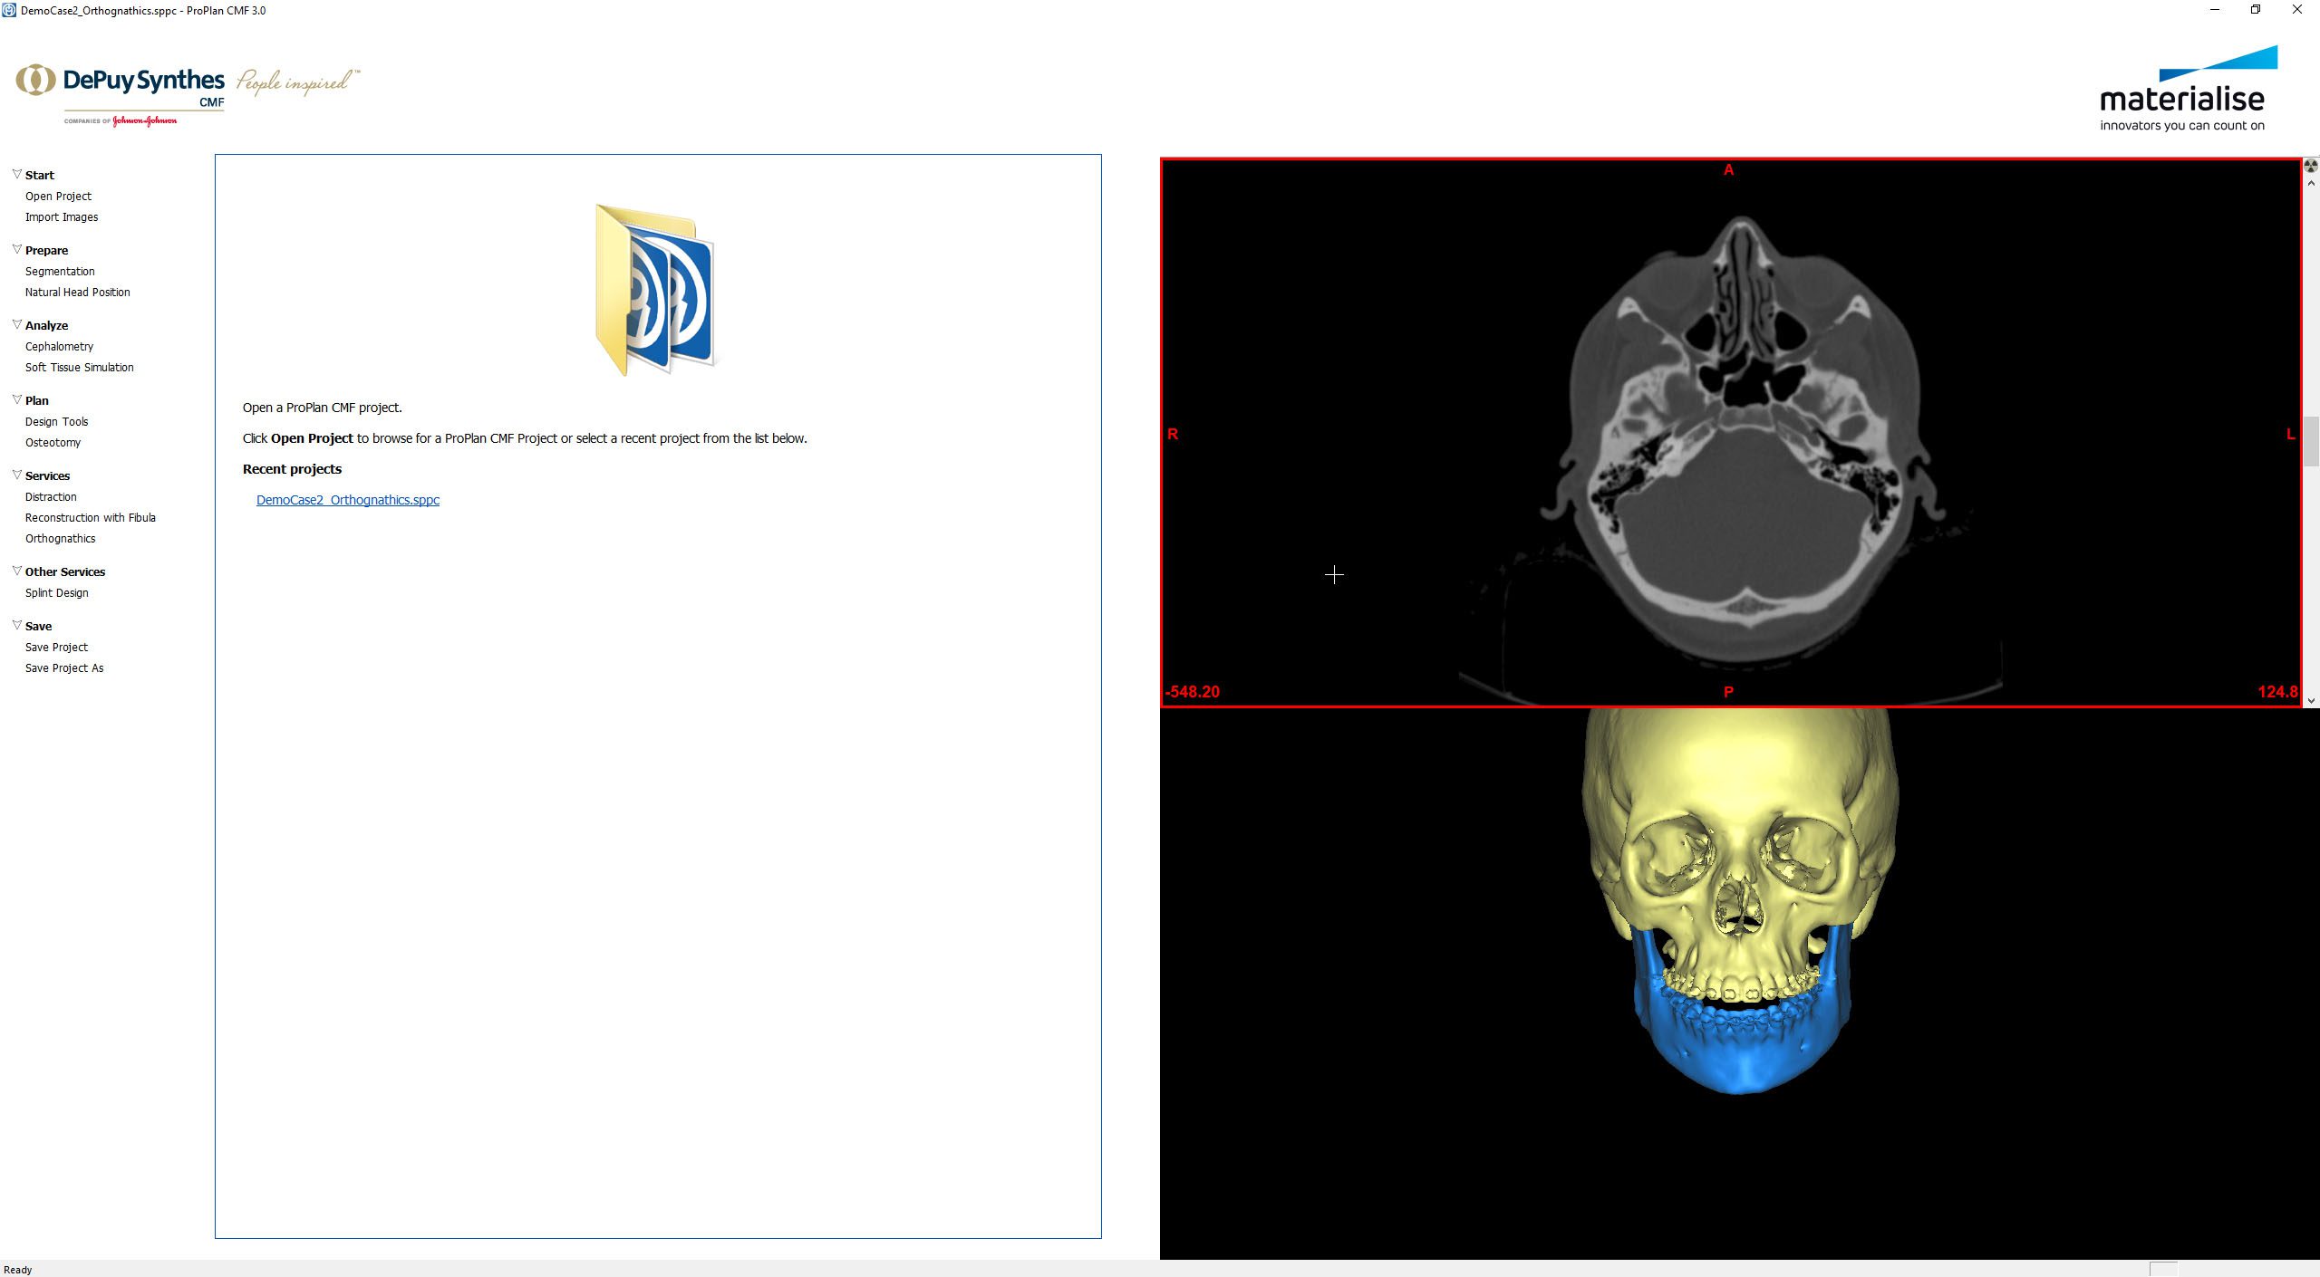Click the ProPlan folder icon
The image size is (2320, 1277).
point(656,289)
